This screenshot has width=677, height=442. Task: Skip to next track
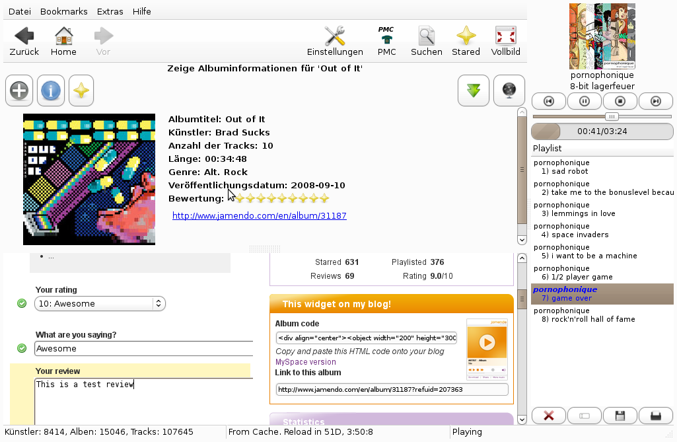pyautogui.click(x=655, y=101)
